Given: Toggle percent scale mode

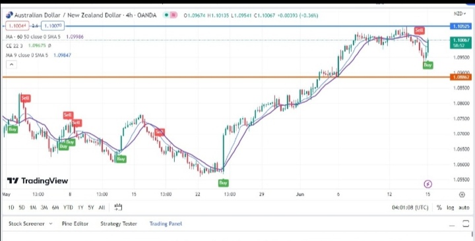Looking at the screenshot, I should point(439,207).
